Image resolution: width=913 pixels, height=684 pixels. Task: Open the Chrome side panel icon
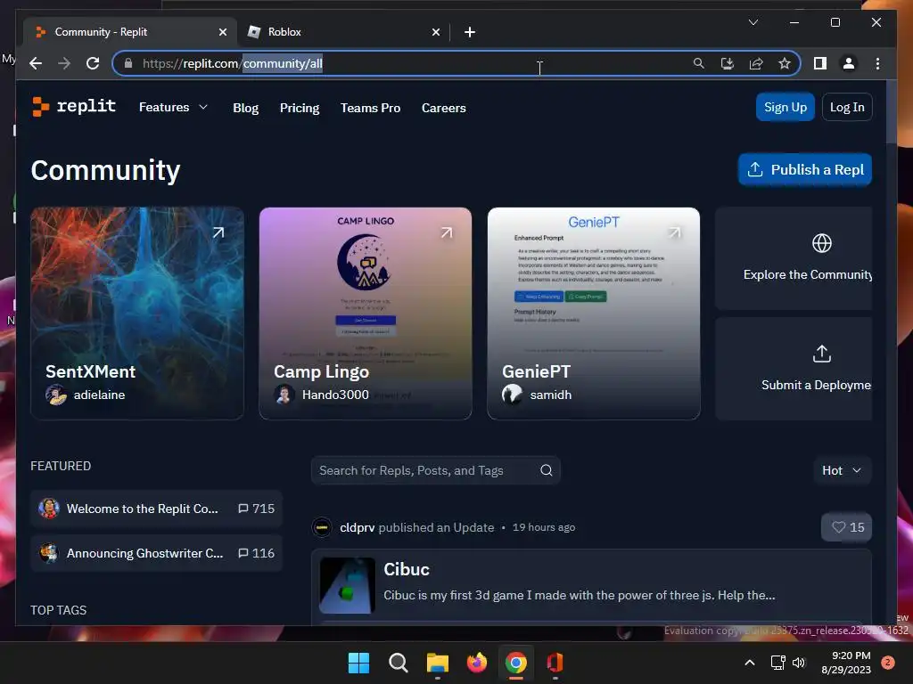point(820,63)
